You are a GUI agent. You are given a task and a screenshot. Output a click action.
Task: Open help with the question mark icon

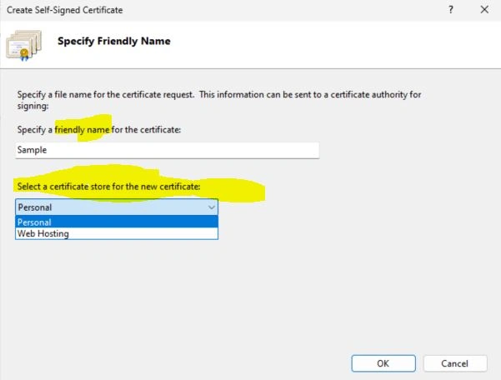pyautogui.click(x=450, y=10)
